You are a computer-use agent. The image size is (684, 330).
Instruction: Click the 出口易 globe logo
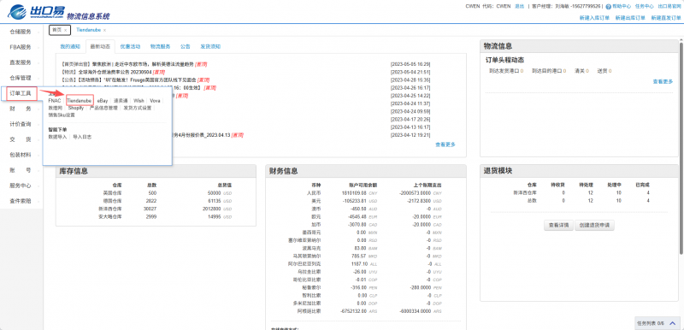(17, 12)
